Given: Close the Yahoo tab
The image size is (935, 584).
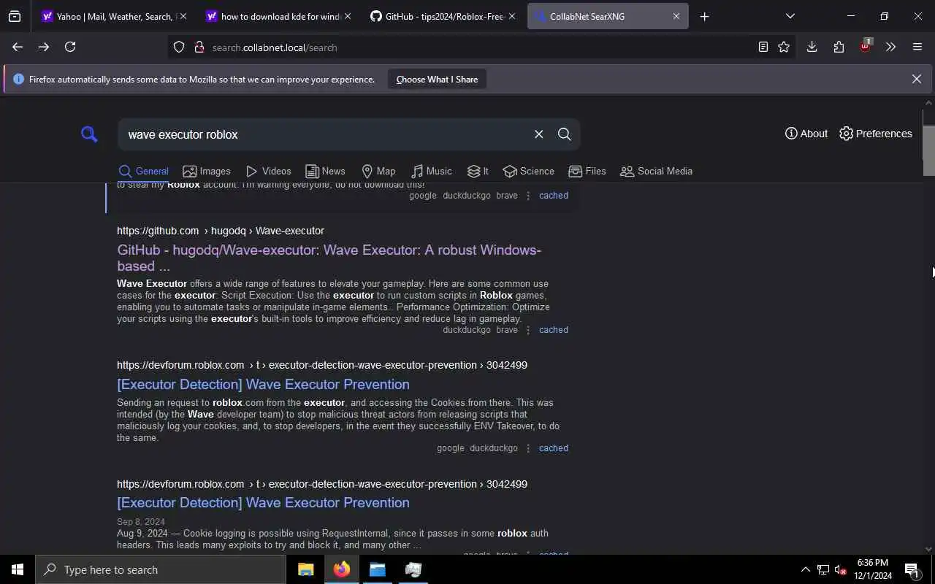Looking at the screenshot, I should [x=183, y=16].
